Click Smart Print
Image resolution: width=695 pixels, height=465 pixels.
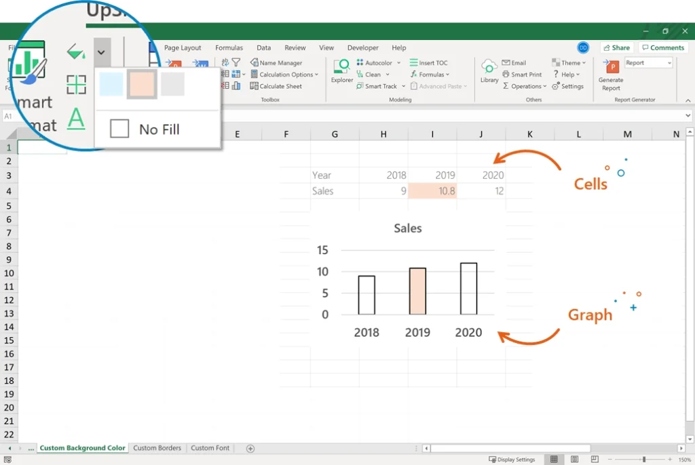[522, 74]
